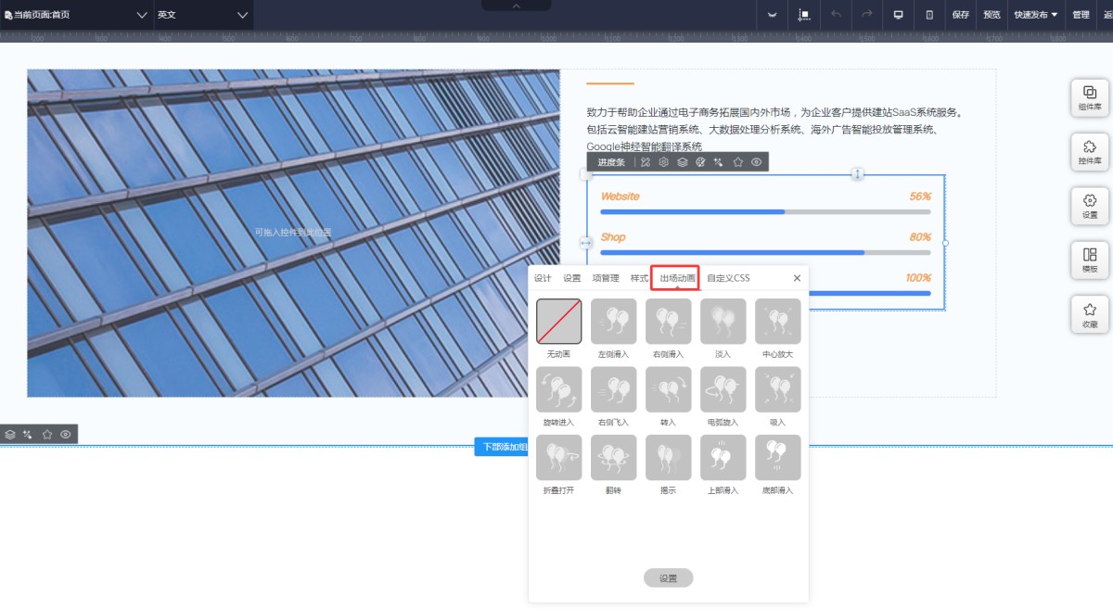
Task: Open 收藏 favorites in right sidebar
Action: 1090,314
